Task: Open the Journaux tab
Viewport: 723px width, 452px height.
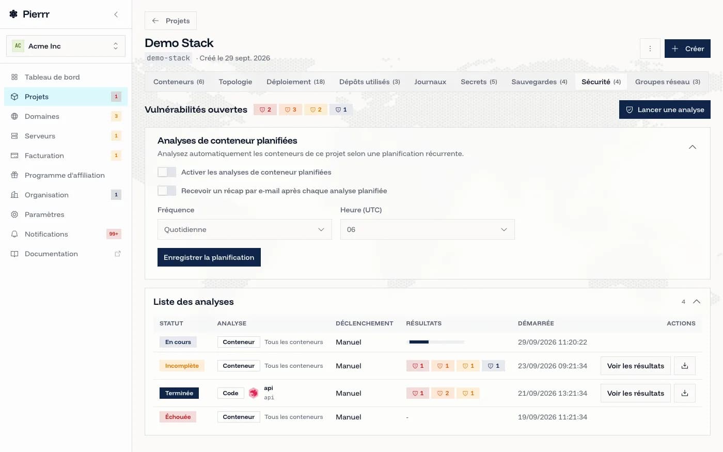Action: [430, 82]
